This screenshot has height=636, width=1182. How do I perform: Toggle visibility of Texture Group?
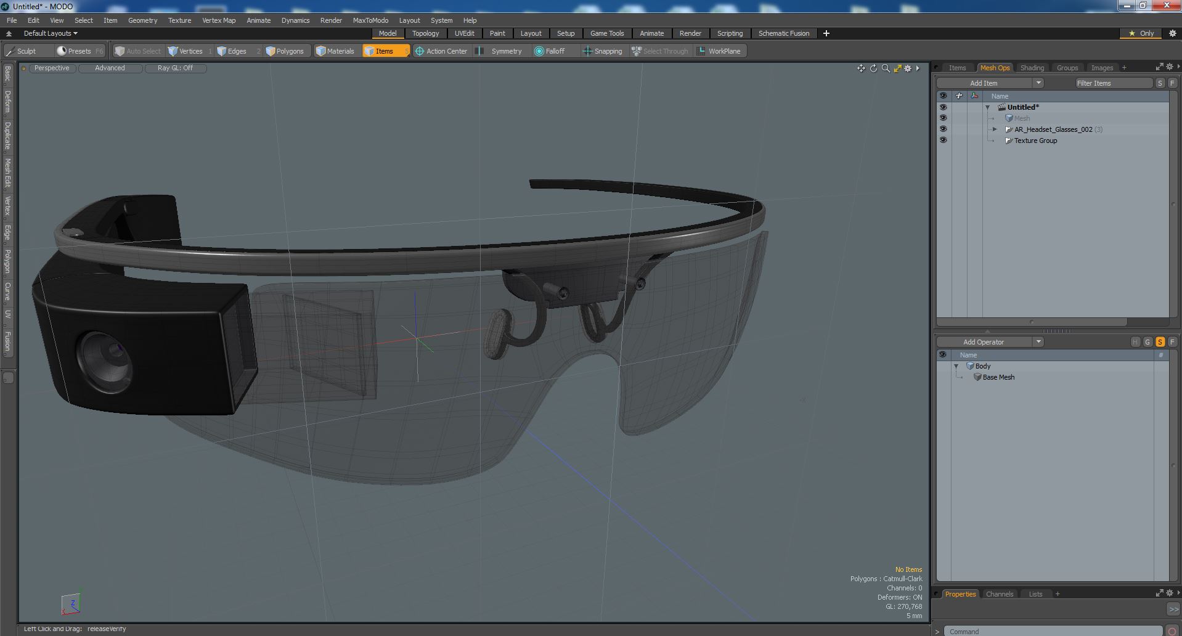942,141
